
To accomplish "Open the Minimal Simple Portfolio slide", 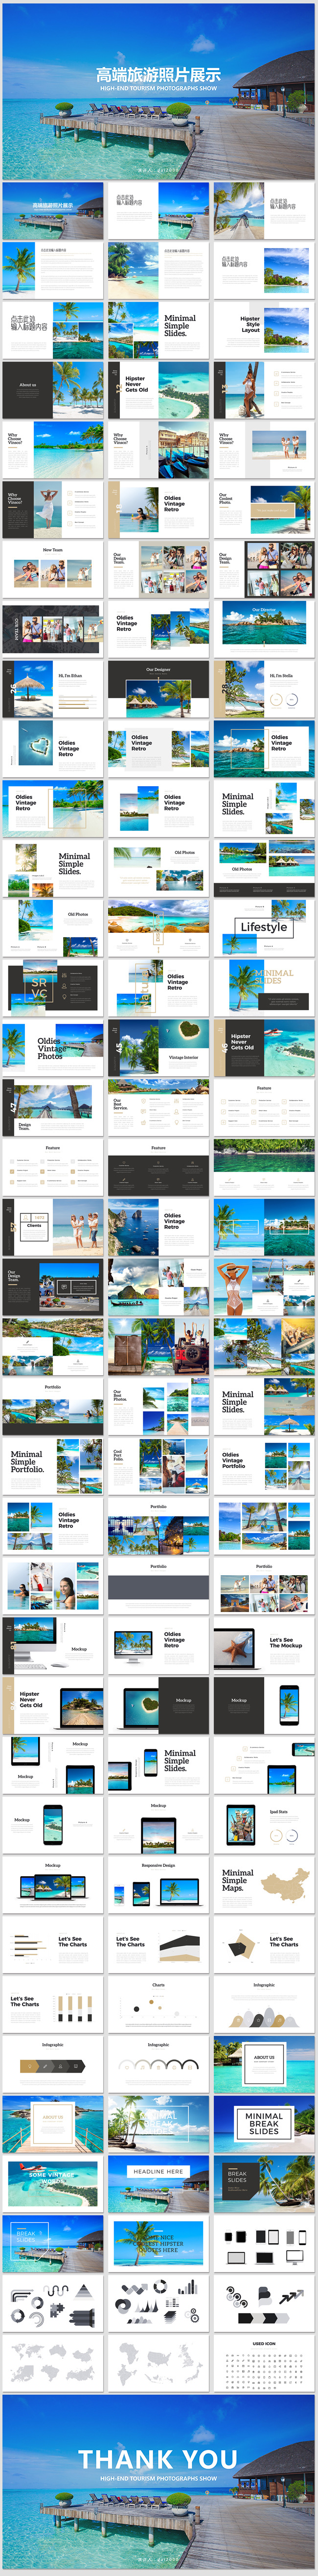I will tap(53, 1467).
